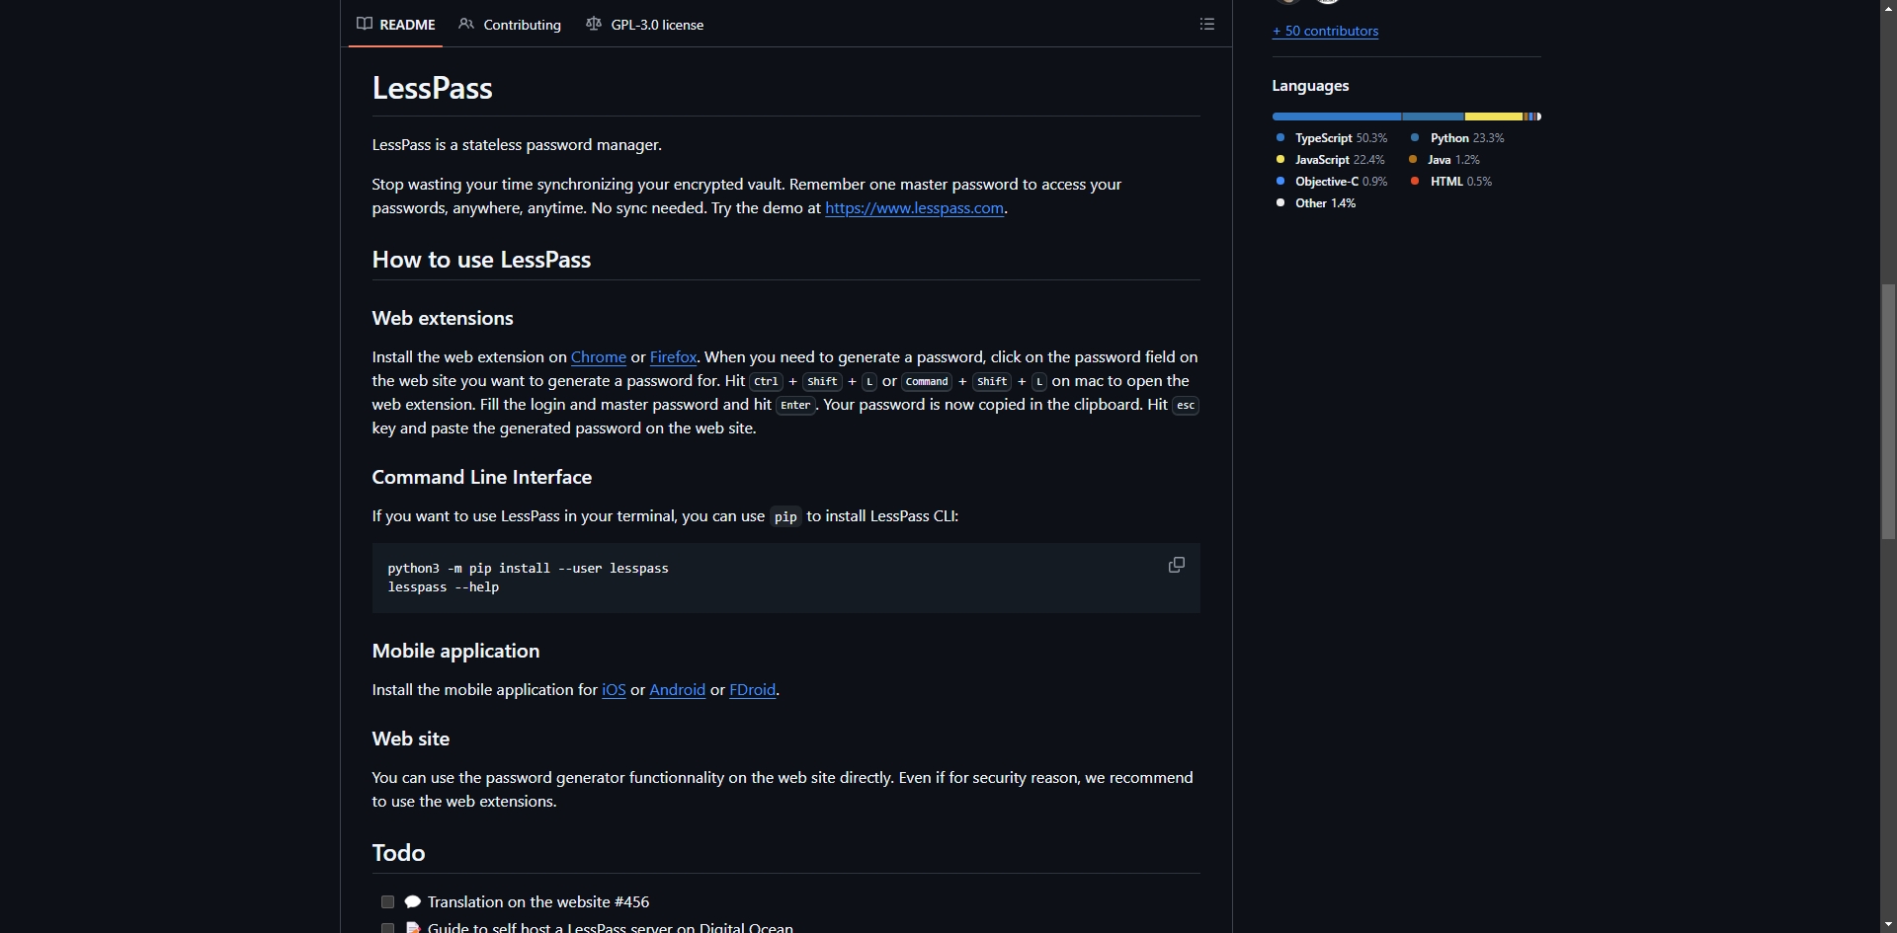Open the Firefox web extension link
The width and height of the screenshot is (1897, 933).
click(x=673, y=357)
